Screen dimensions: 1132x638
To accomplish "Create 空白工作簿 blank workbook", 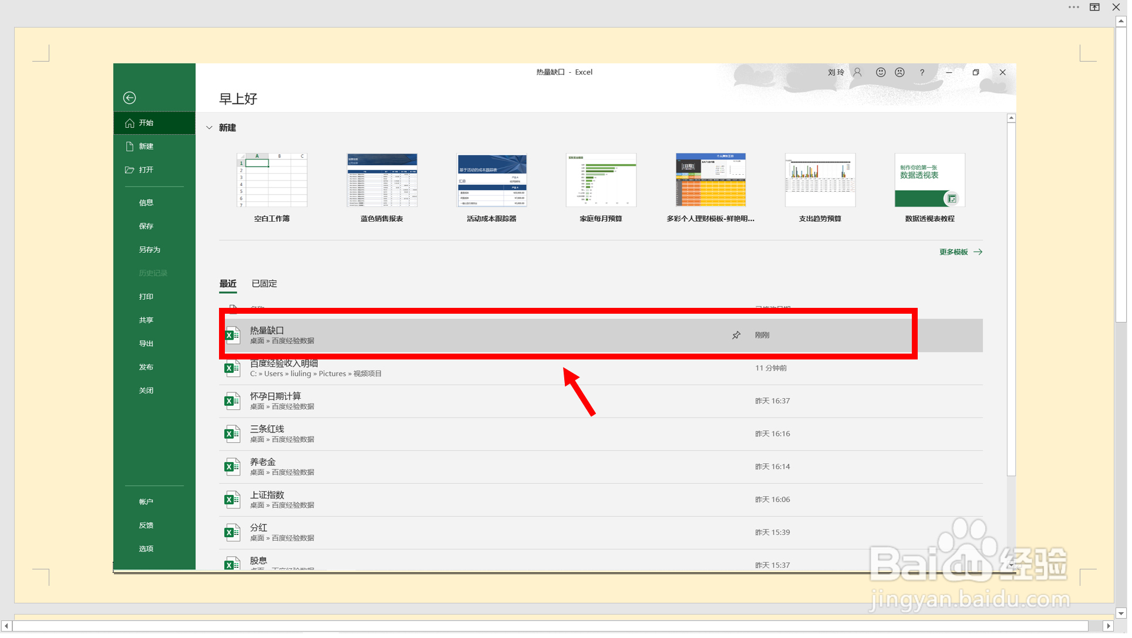I will (272, 188).
